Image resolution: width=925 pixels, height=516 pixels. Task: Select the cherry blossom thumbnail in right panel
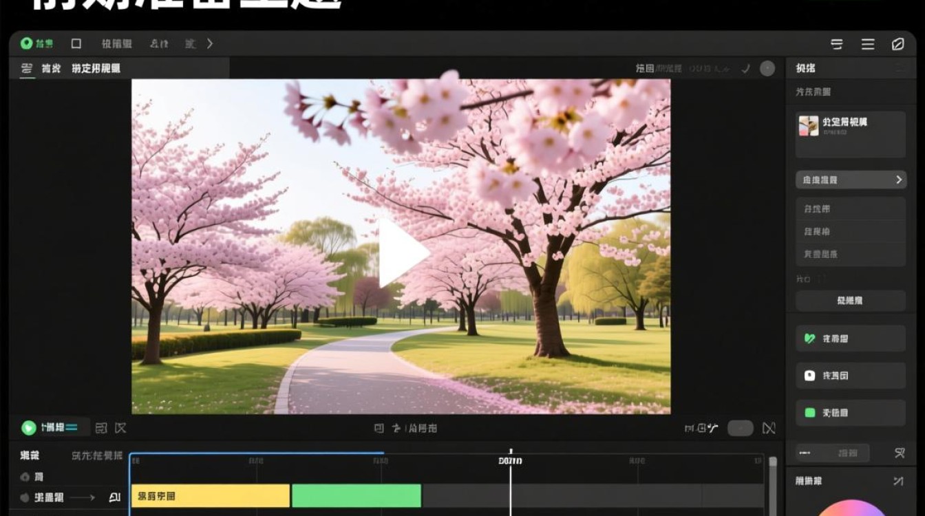(809, 125)
